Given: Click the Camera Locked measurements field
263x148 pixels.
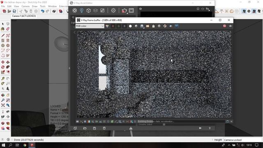Looking at the screenshot, I should coord(242,140).
